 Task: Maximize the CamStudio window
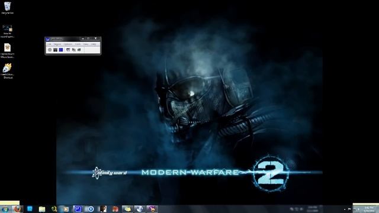coord(88,38)
